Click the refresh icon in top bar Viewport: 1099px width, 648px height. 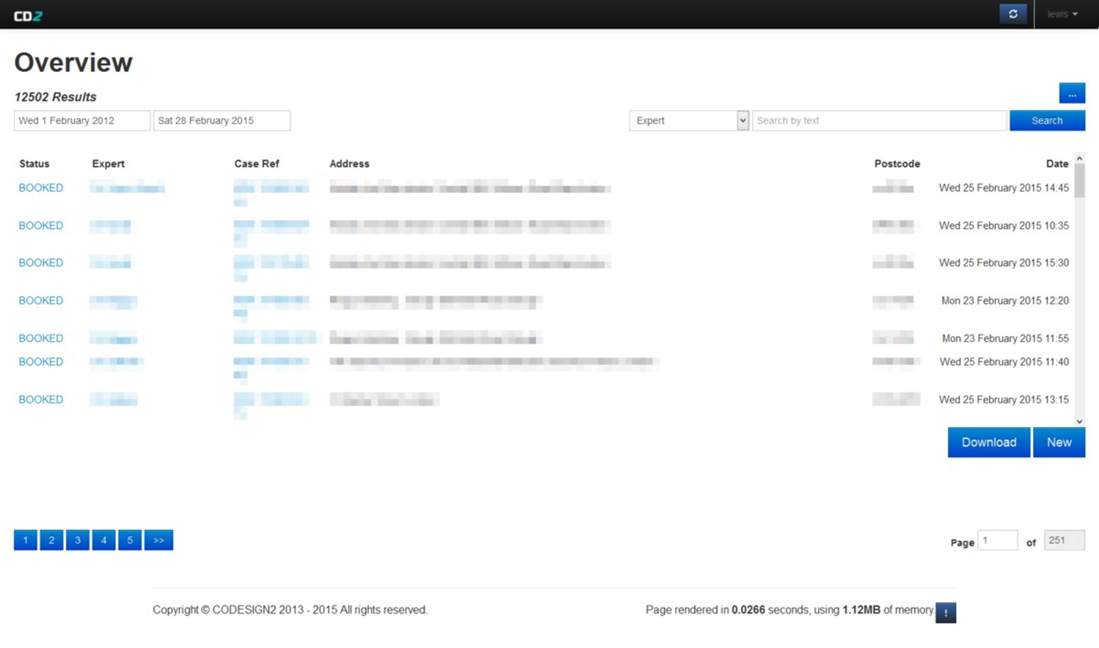[x=1013, y=14]
